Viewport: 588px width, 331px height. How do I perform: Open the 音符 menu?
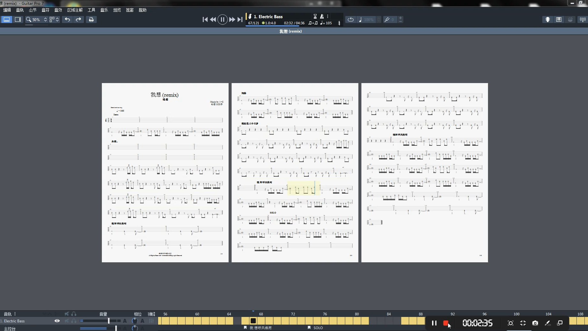[45, 10]
